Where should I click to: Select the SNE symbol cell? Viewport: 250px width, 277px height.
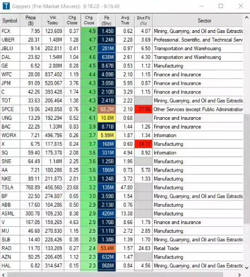[10, 161]
